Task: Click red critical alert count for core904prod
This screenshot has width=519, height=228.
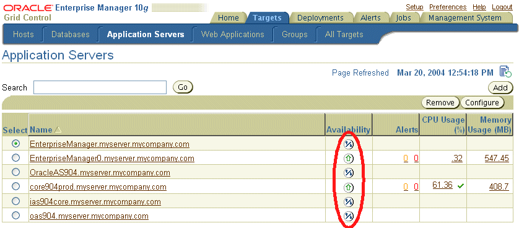Action: click(x=416, y=187)
